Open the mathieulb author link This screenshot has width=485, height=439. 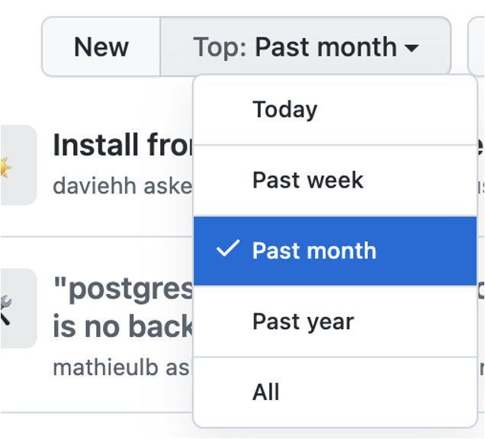pyautogui.click(x=105, y=367)
